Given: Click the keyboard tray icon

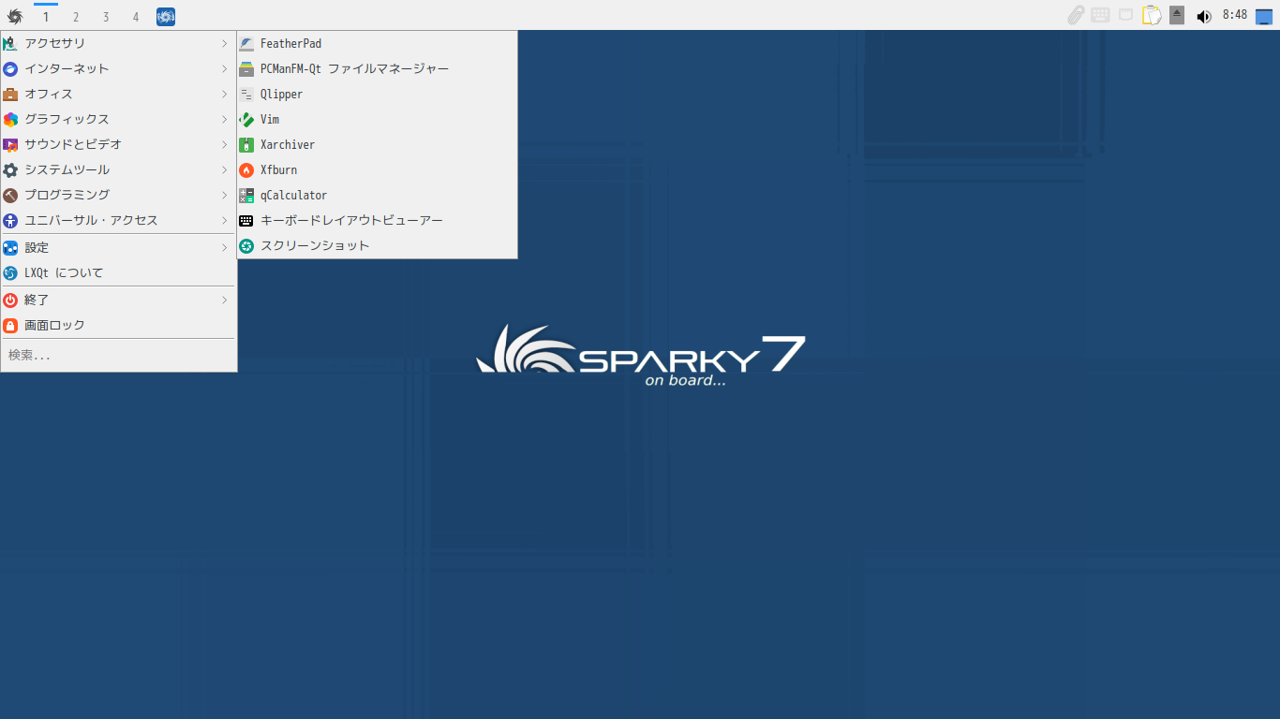Looking at the screenshot, I should [1100, 15].
